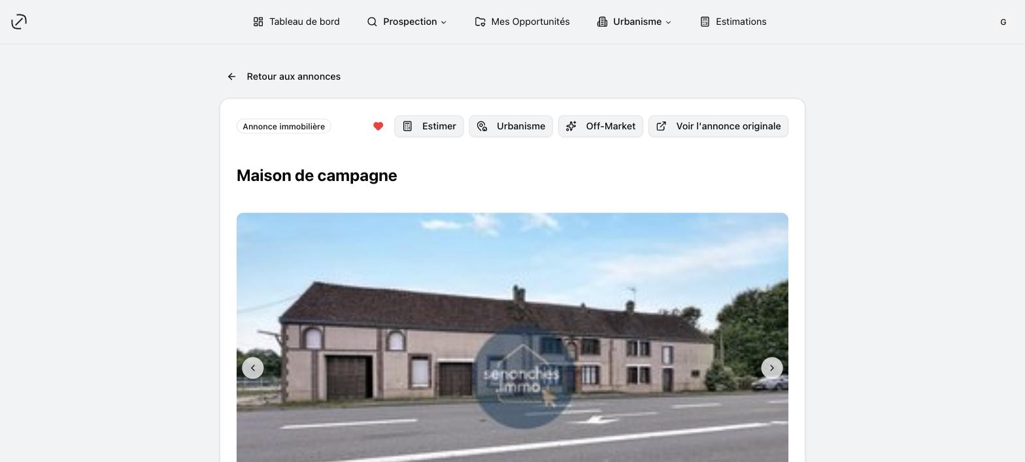This screenshot has width=1025, height=462.
Task: Click the Tableau de bord grid icon
Action: pyautogui.click(x=258, y=22)
